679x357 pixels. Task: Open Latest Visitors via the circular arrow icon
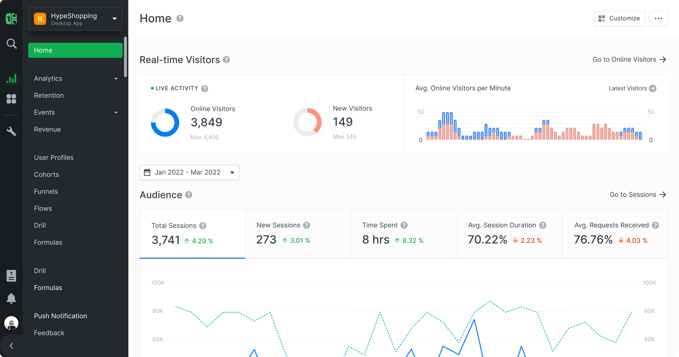click(x=653, y=88)
